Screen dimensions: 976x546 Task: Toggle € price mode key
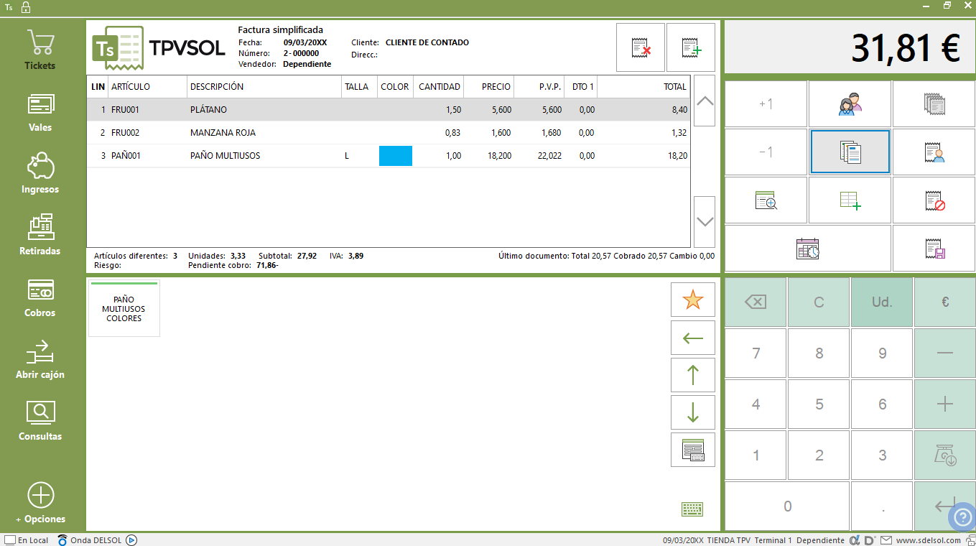tap(945, 302)
